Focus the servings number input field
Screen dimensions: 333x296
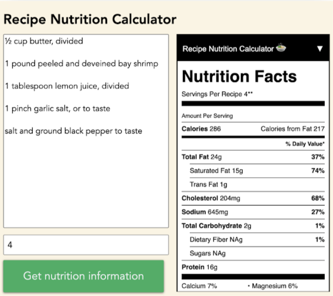86,245
